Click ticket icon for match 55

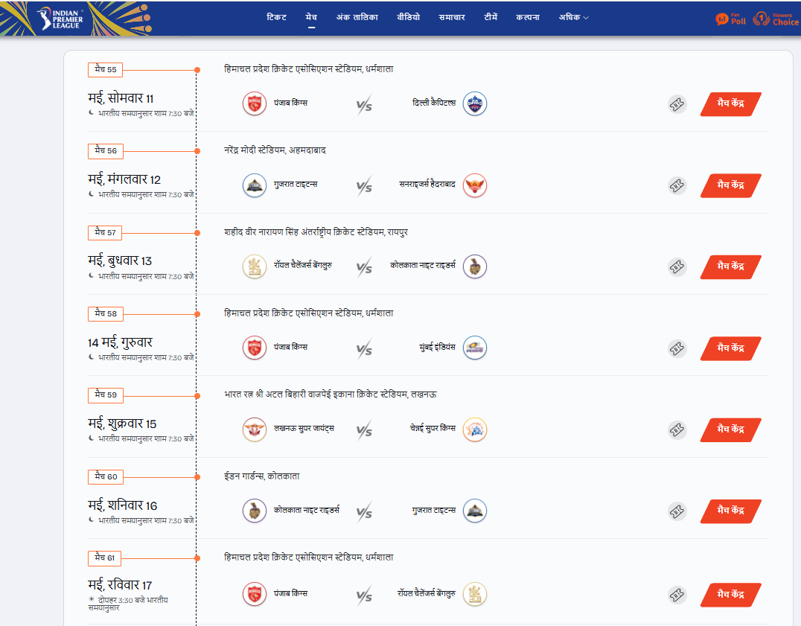point(677,104)
